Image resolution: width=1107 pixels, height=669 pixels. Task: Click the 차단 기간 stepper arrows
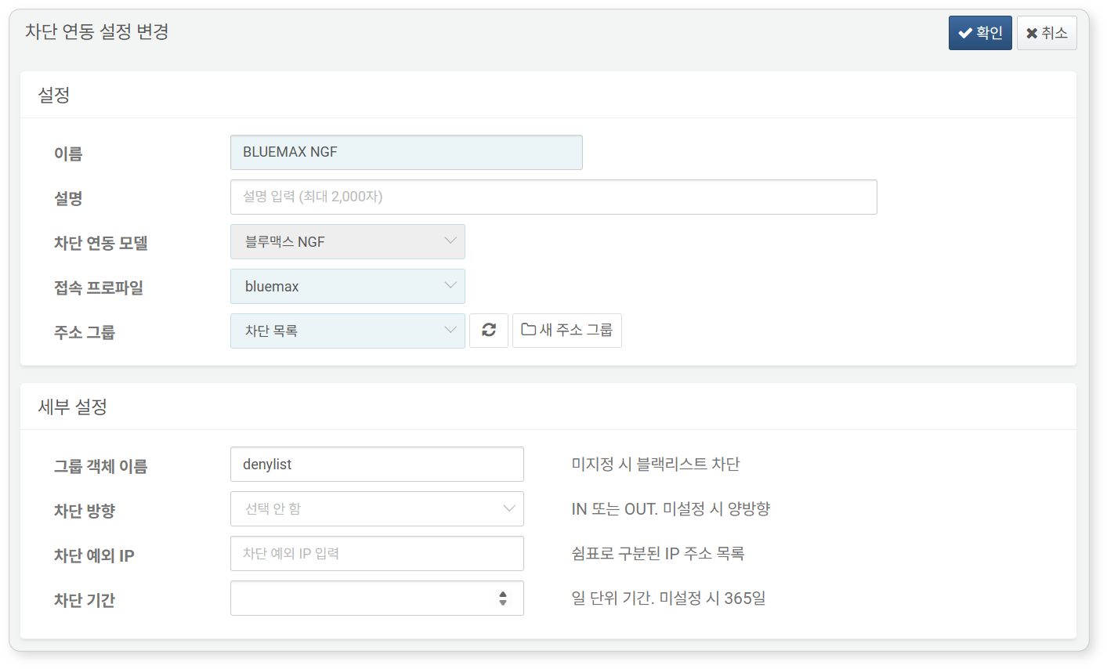pyautogui.click(x=503, y=598)
